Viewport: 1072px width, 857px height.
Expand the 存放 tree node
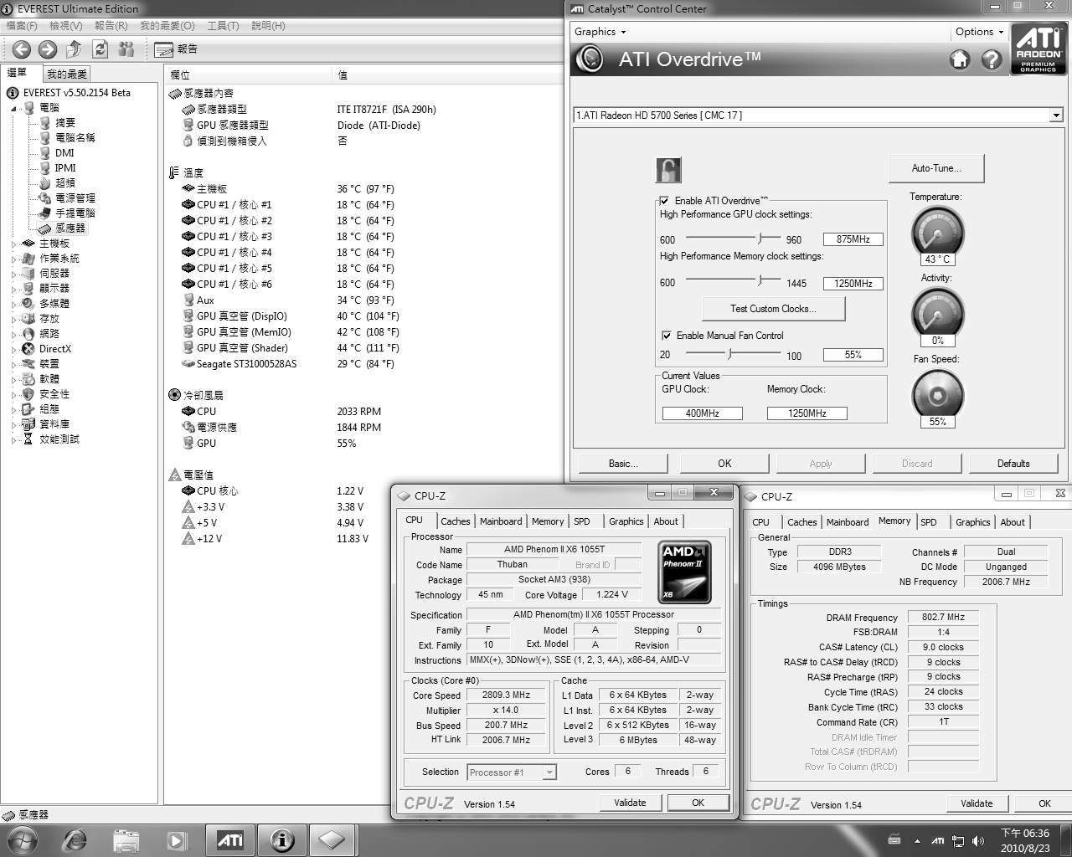point(14,319)
